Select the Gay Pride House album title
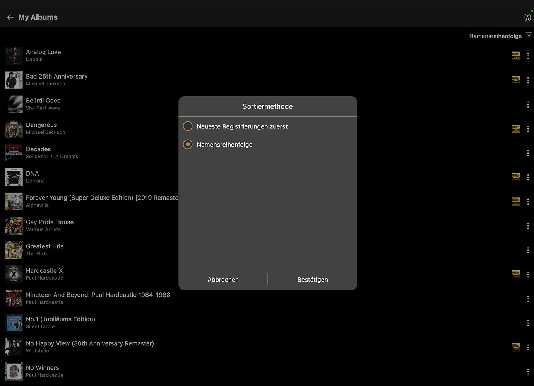This screenshot has width=534, height=386. tap(50, 222)
